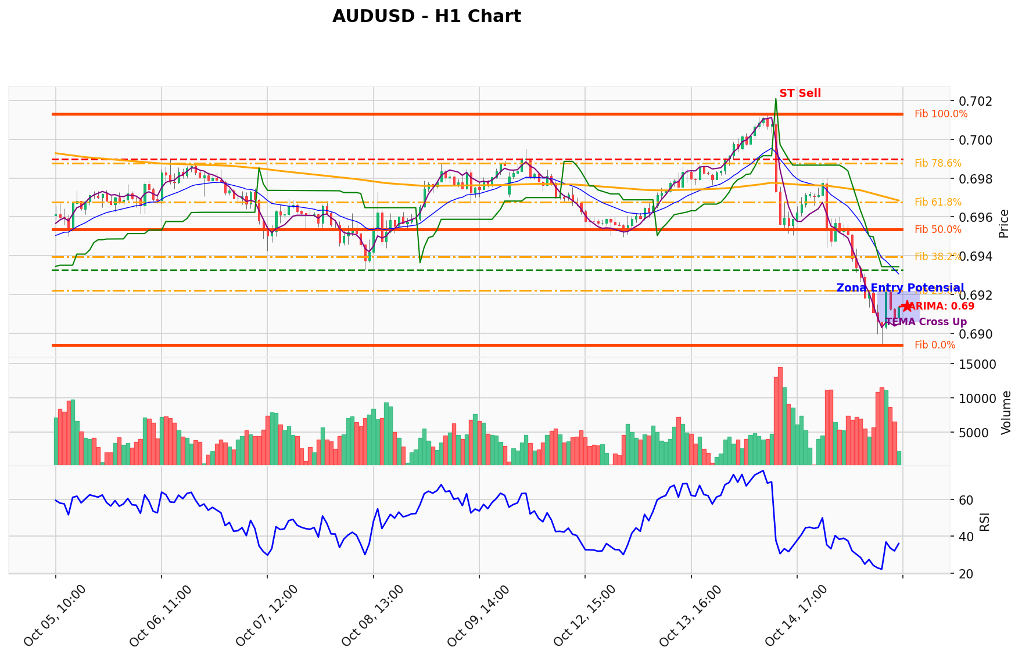Click the Price axis title
The height and width of the screenshot is (658, 1022).
(1003, 224)
